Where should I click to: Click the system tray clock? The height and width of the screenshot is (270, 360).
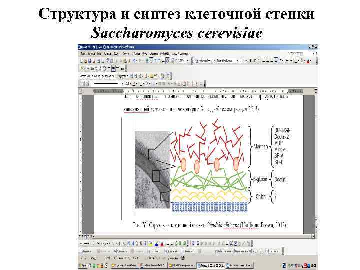point(313,265)
